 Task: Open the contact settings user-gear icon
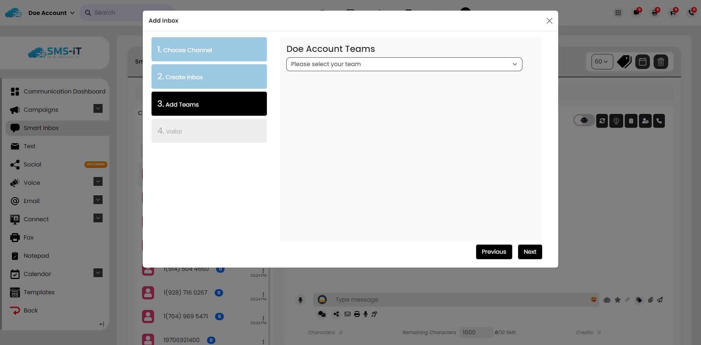tap(645, 121)
